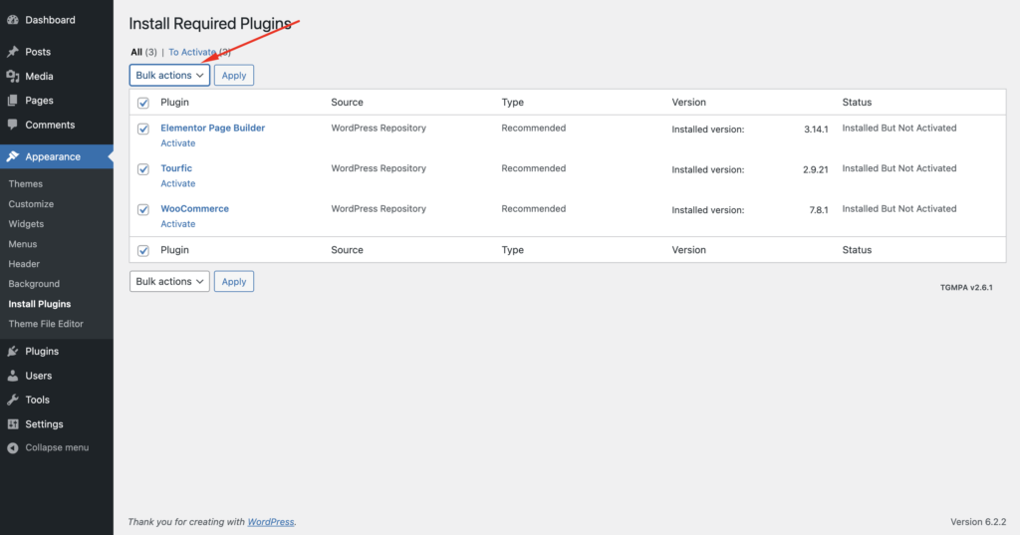The image size is (1020, 535).
Task: Click the Settings sliders icon
Action: pos(12,423)
